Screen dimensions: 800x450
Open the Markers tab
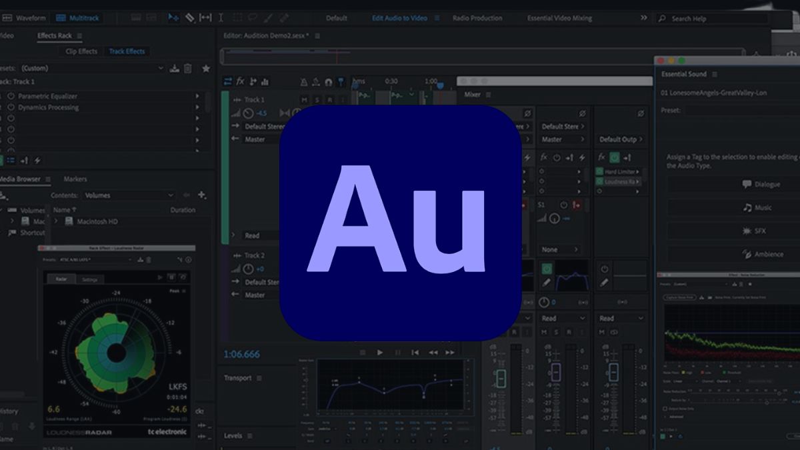coord(75,179)
